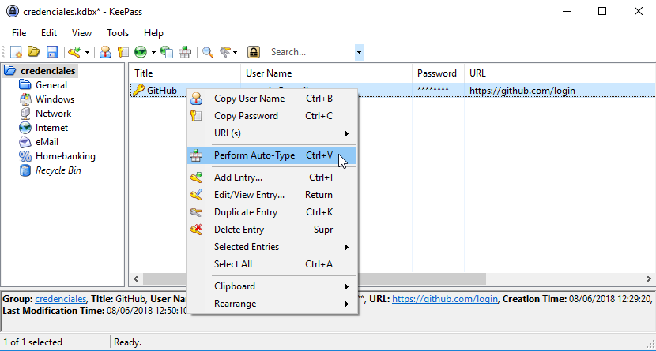Select the eMail group
Viewport: 656px width, 351px height.
pyautogui.click(x=47, y=142)
